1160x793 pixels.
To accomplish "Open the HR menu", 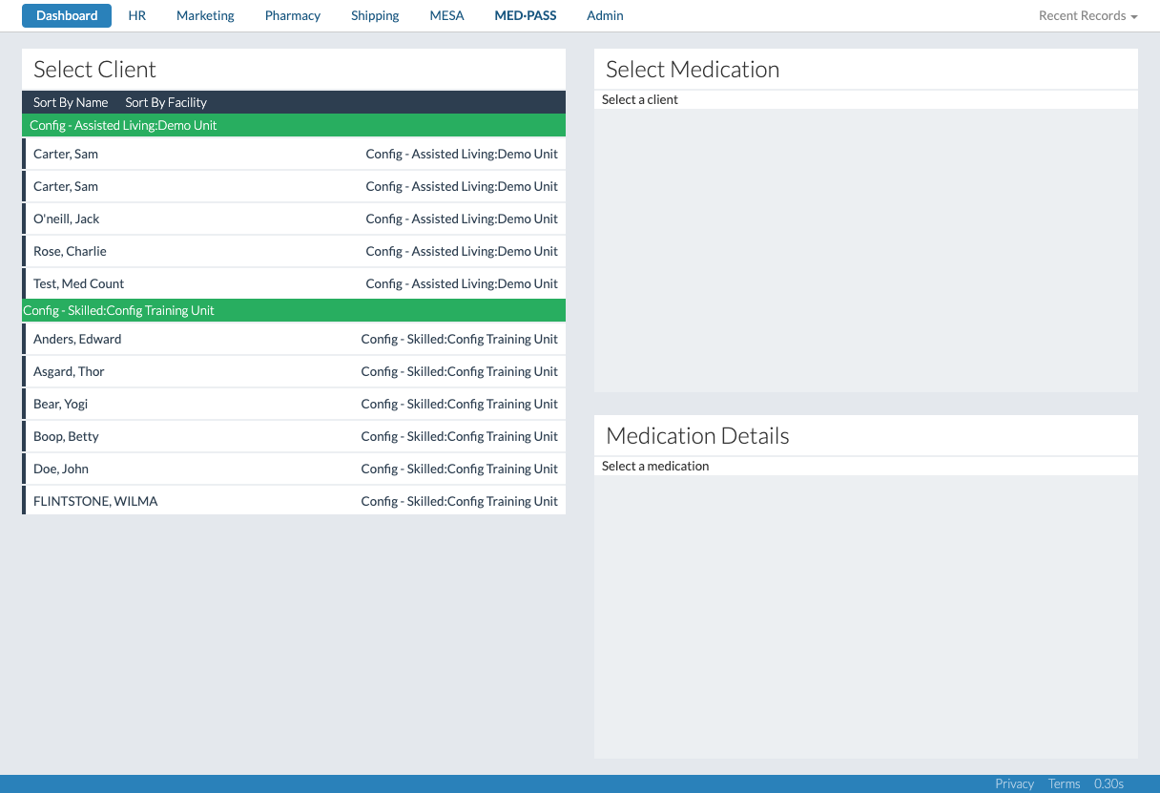I will [x=137, y=16].
